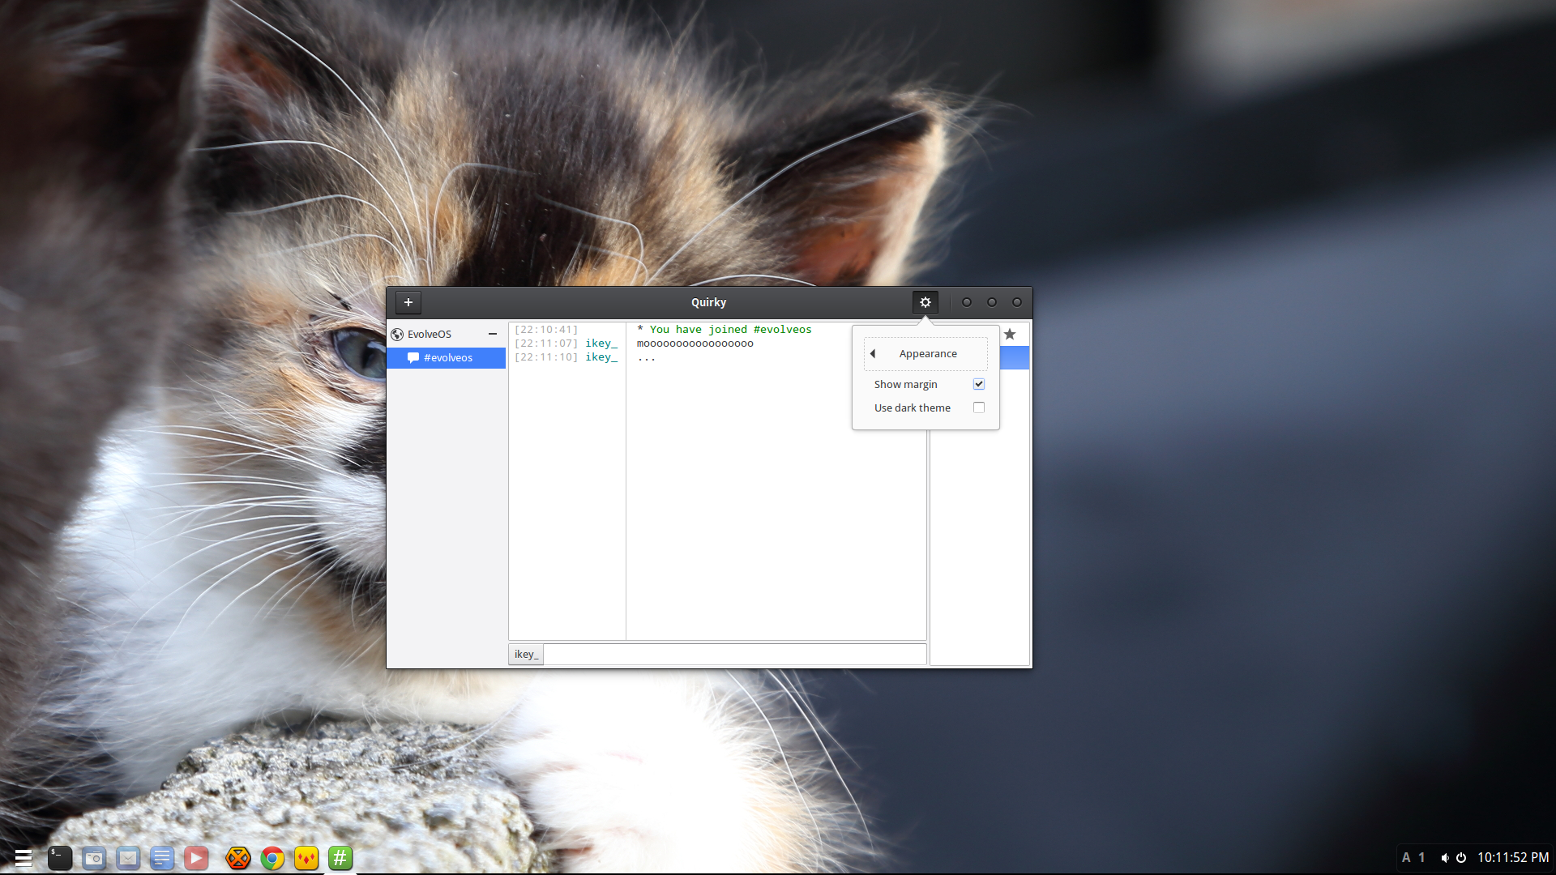Select the #evolveos channel
This screenshot has height=875, width=1556.
446,357
